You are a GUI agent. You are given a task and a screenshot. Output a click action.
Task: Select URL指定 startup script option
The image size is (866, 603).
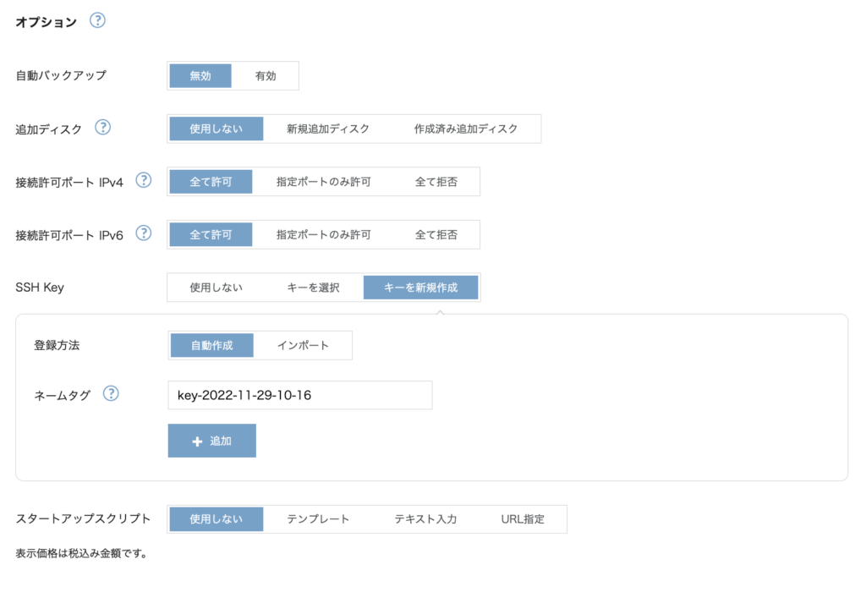[x=523, y=519]
